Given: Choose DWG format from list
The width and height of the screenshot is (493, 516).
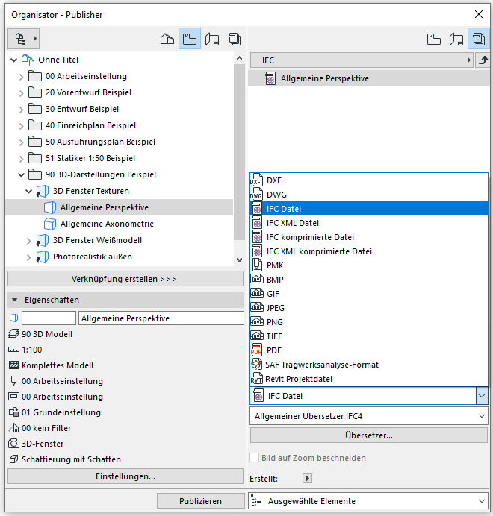Looking at the screenshot, I should click(369, 195).
